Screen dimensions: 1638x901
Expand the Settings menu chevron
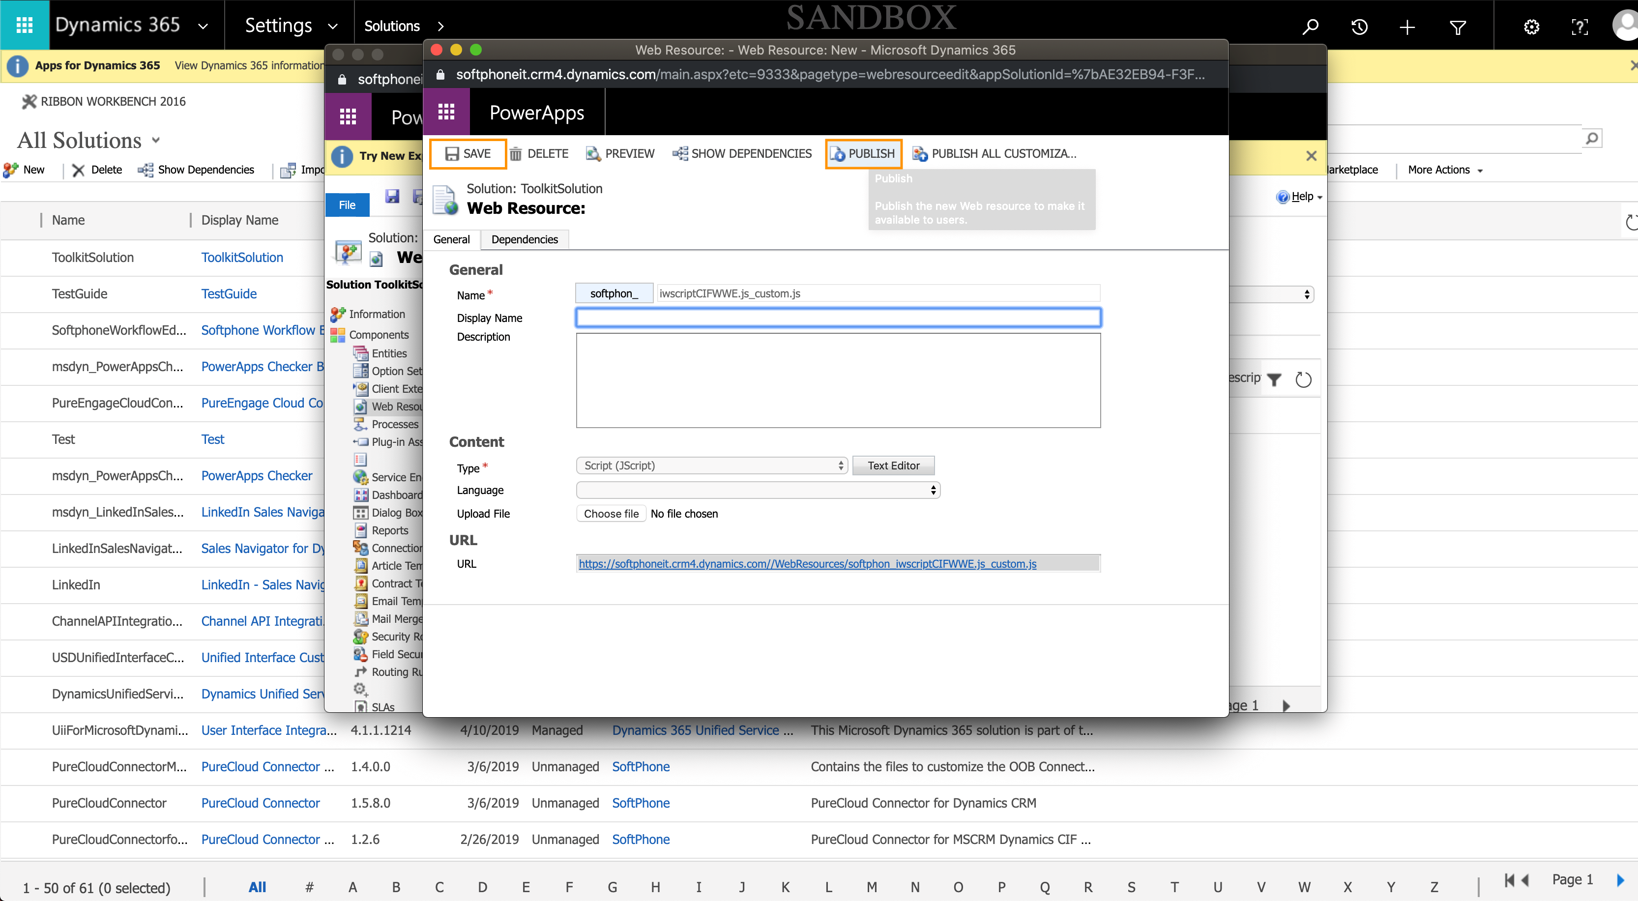click(332, 26)
